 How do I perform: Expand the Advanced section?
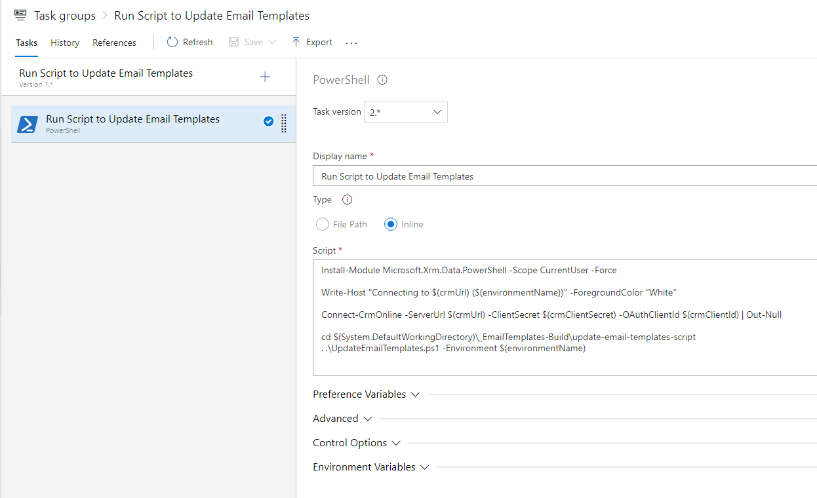pyautogui.click(x=342, y=419)
